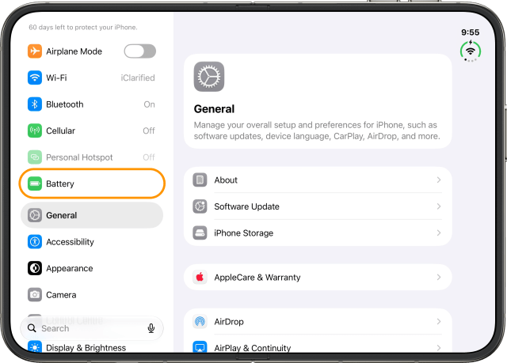Expand iPhone Storage row chevron
The height and width of the screenshot is (363, 507).
coord(439,233)
